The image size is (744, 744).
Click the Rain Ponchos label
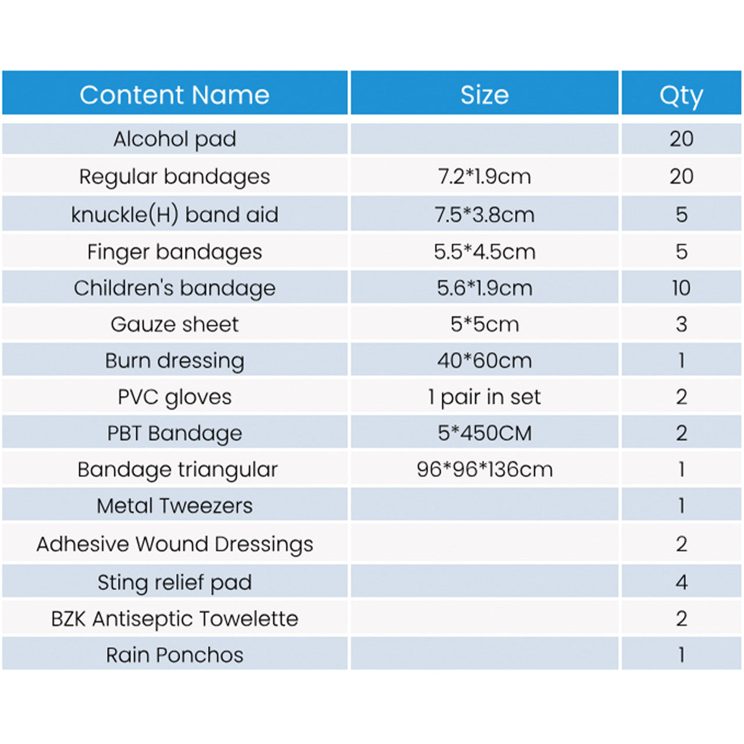click(x=175, y=654)
